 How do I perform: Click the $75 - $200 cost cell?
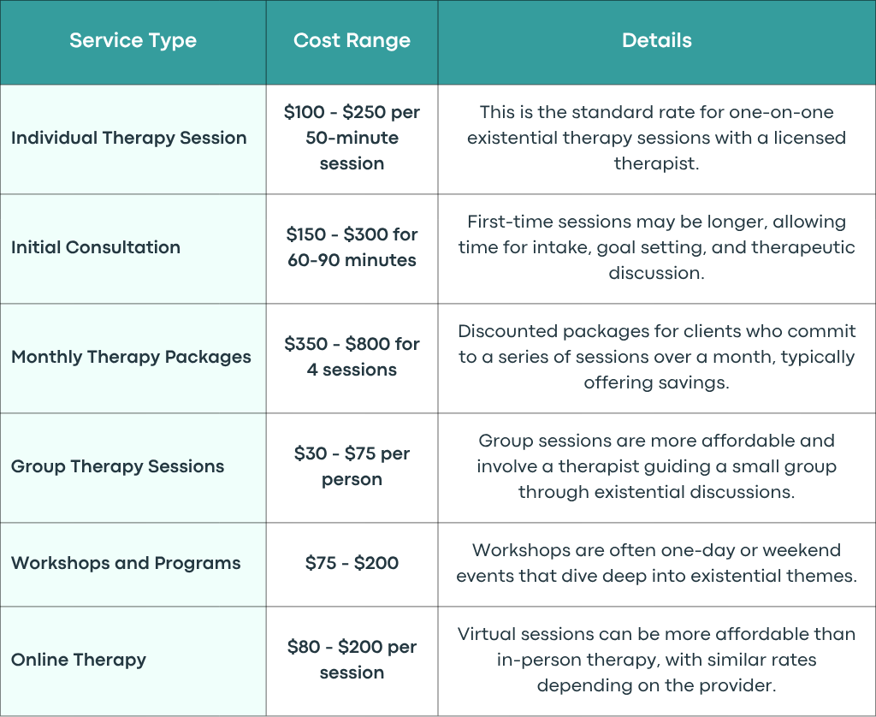(352, 563)
